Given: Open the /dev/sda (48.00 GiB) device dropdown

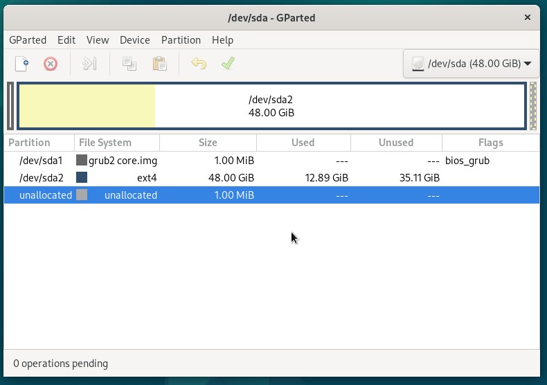Looking at the screenshot, I should point(471,64).
